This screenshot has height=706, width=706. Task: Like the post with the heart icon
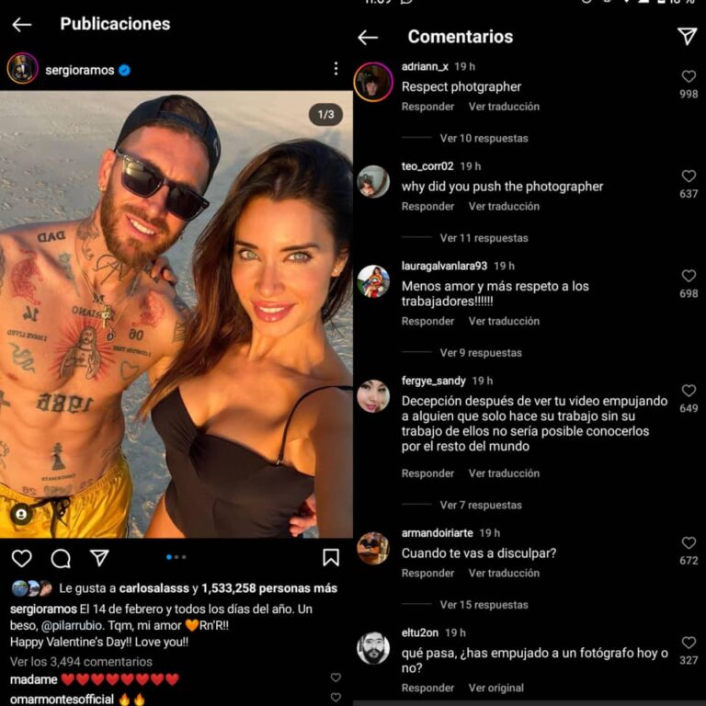coord(22,558)
